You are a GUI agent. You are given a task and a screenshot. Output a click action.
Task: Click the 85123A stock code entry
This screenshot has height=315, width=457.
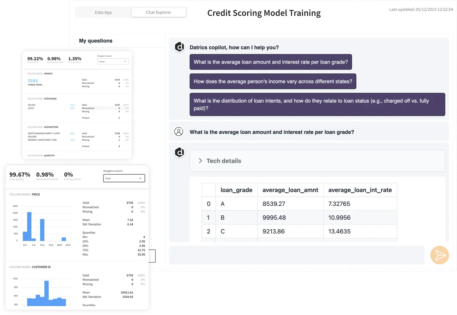pos(31,105)
